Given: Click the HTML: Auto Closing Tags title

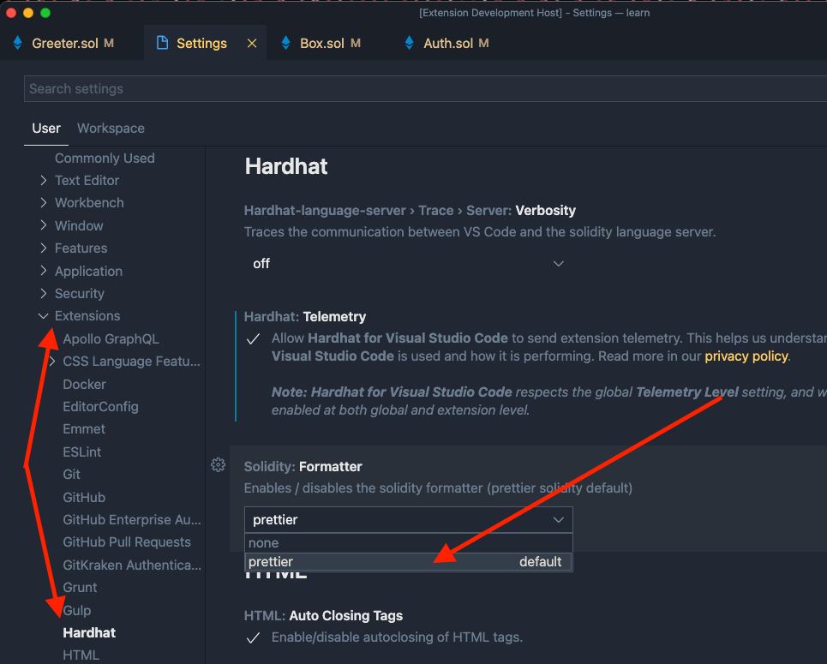Looking at the screenshot, I should (x=323, y=615).
